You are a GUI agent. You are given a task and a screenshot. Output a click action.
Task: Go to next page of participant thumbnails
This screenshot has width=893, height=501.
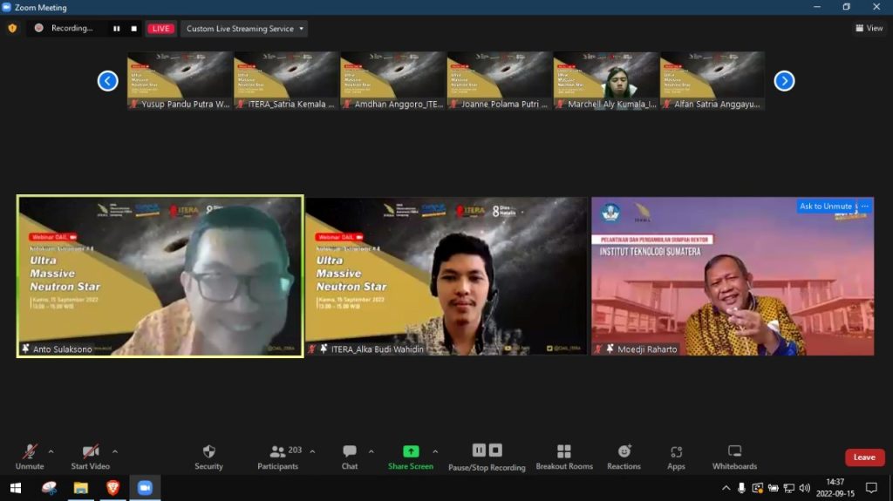(784, 81)
